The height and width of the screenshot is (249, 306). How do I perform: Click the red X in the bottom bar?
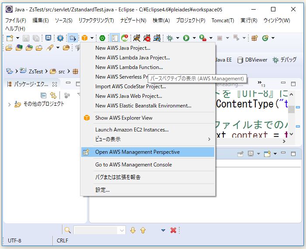(173, 230)
